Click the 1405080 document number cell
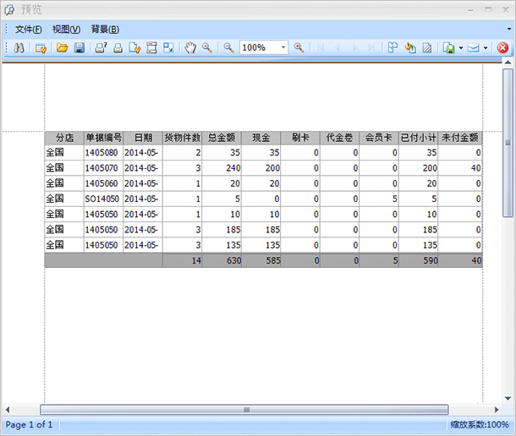Screen dimensions: 516x436 click(104, 153)
